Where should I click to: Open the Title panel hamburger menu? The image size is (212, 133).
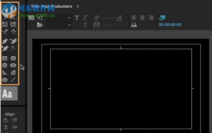(78, 6)
